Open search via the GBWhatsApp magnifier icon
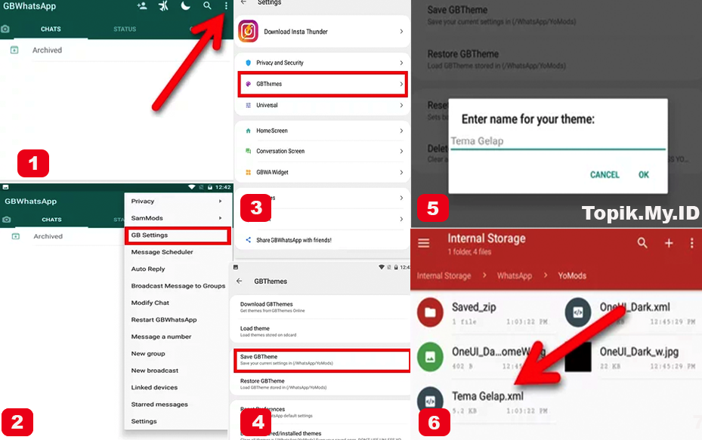Viewport: 702px width, 440px height. coord(207,6)
